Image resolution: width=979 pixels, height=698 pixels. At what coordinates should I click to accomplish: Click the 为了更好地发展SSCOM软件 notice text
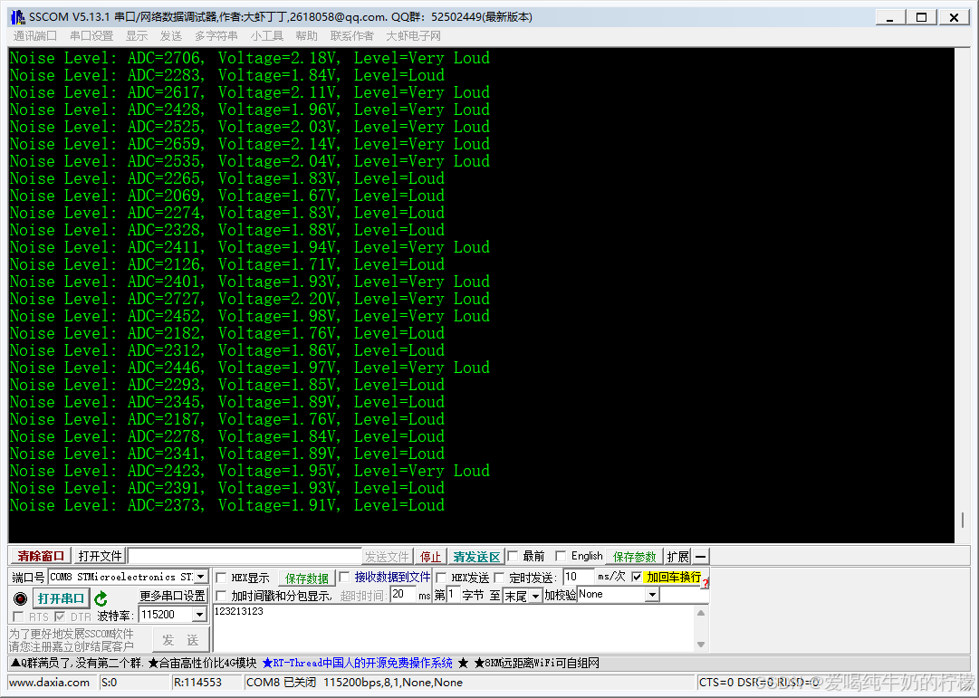(72, 634)
